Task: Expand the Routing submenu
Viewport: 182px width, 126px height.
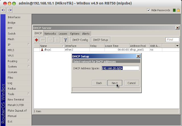Action: [28, 61]
